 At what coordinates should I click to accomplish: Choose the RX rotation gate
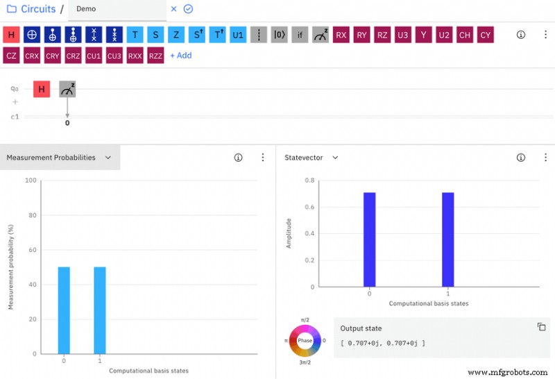click(x=341, y=35)
